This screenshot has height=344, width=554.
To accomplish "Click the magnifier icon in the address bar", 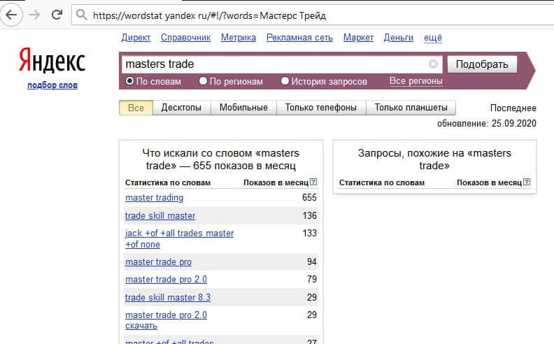I will (82, 15).
